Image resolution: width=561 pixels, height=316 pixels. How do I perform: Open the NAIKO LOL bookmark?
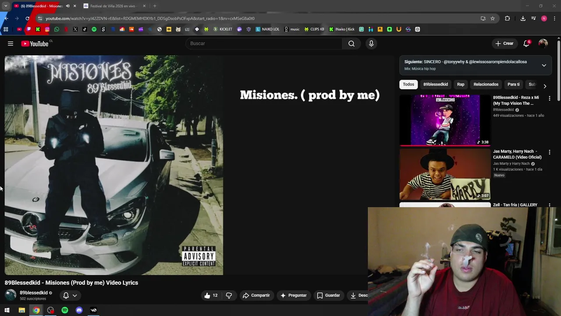coord(267,29)
